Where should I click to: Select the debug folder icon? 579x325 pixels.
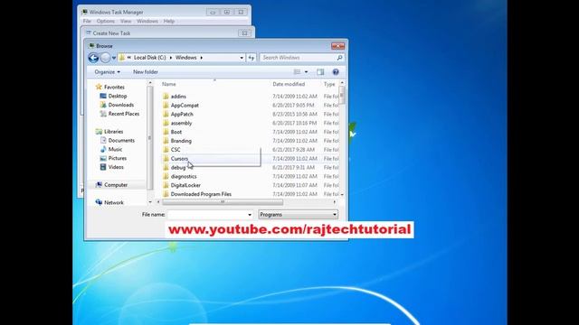point(166,167)
